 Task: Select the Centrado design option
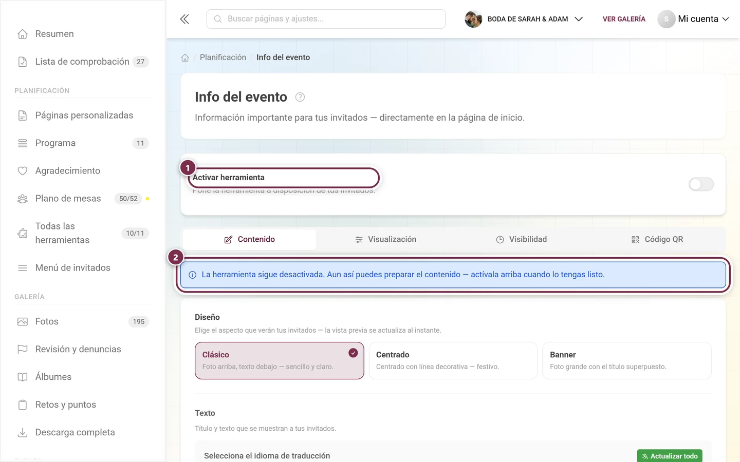point(453,361)
